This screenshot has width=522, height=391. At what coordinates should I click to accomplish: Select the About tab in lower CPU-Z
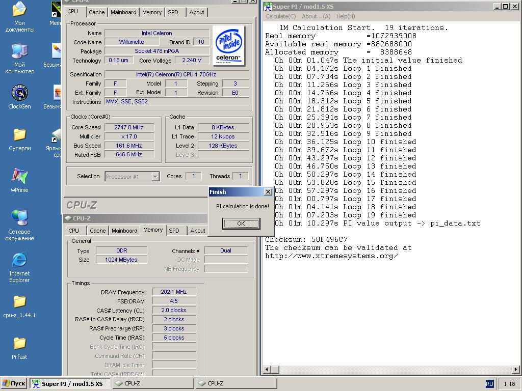click(198, 231)
